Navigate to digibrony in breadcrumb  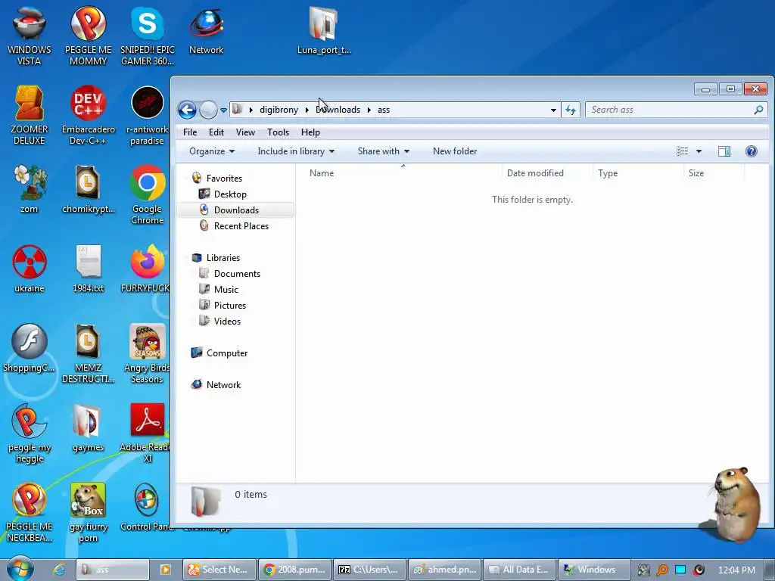click(279, 110)
